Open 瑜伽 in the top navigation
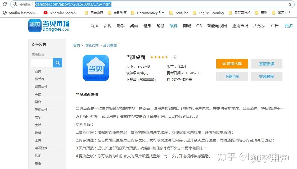Viewport: 297px width, 169px height. coord(160,26)
